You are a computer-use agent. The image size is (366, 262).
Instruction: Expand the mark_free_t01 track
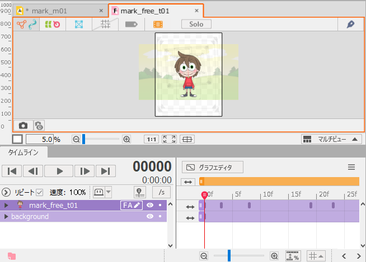coord(6,205)
